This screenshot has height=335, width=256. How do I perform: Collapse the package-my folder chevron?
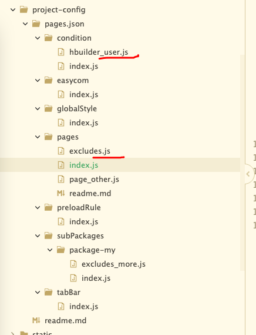coord(50,250)
